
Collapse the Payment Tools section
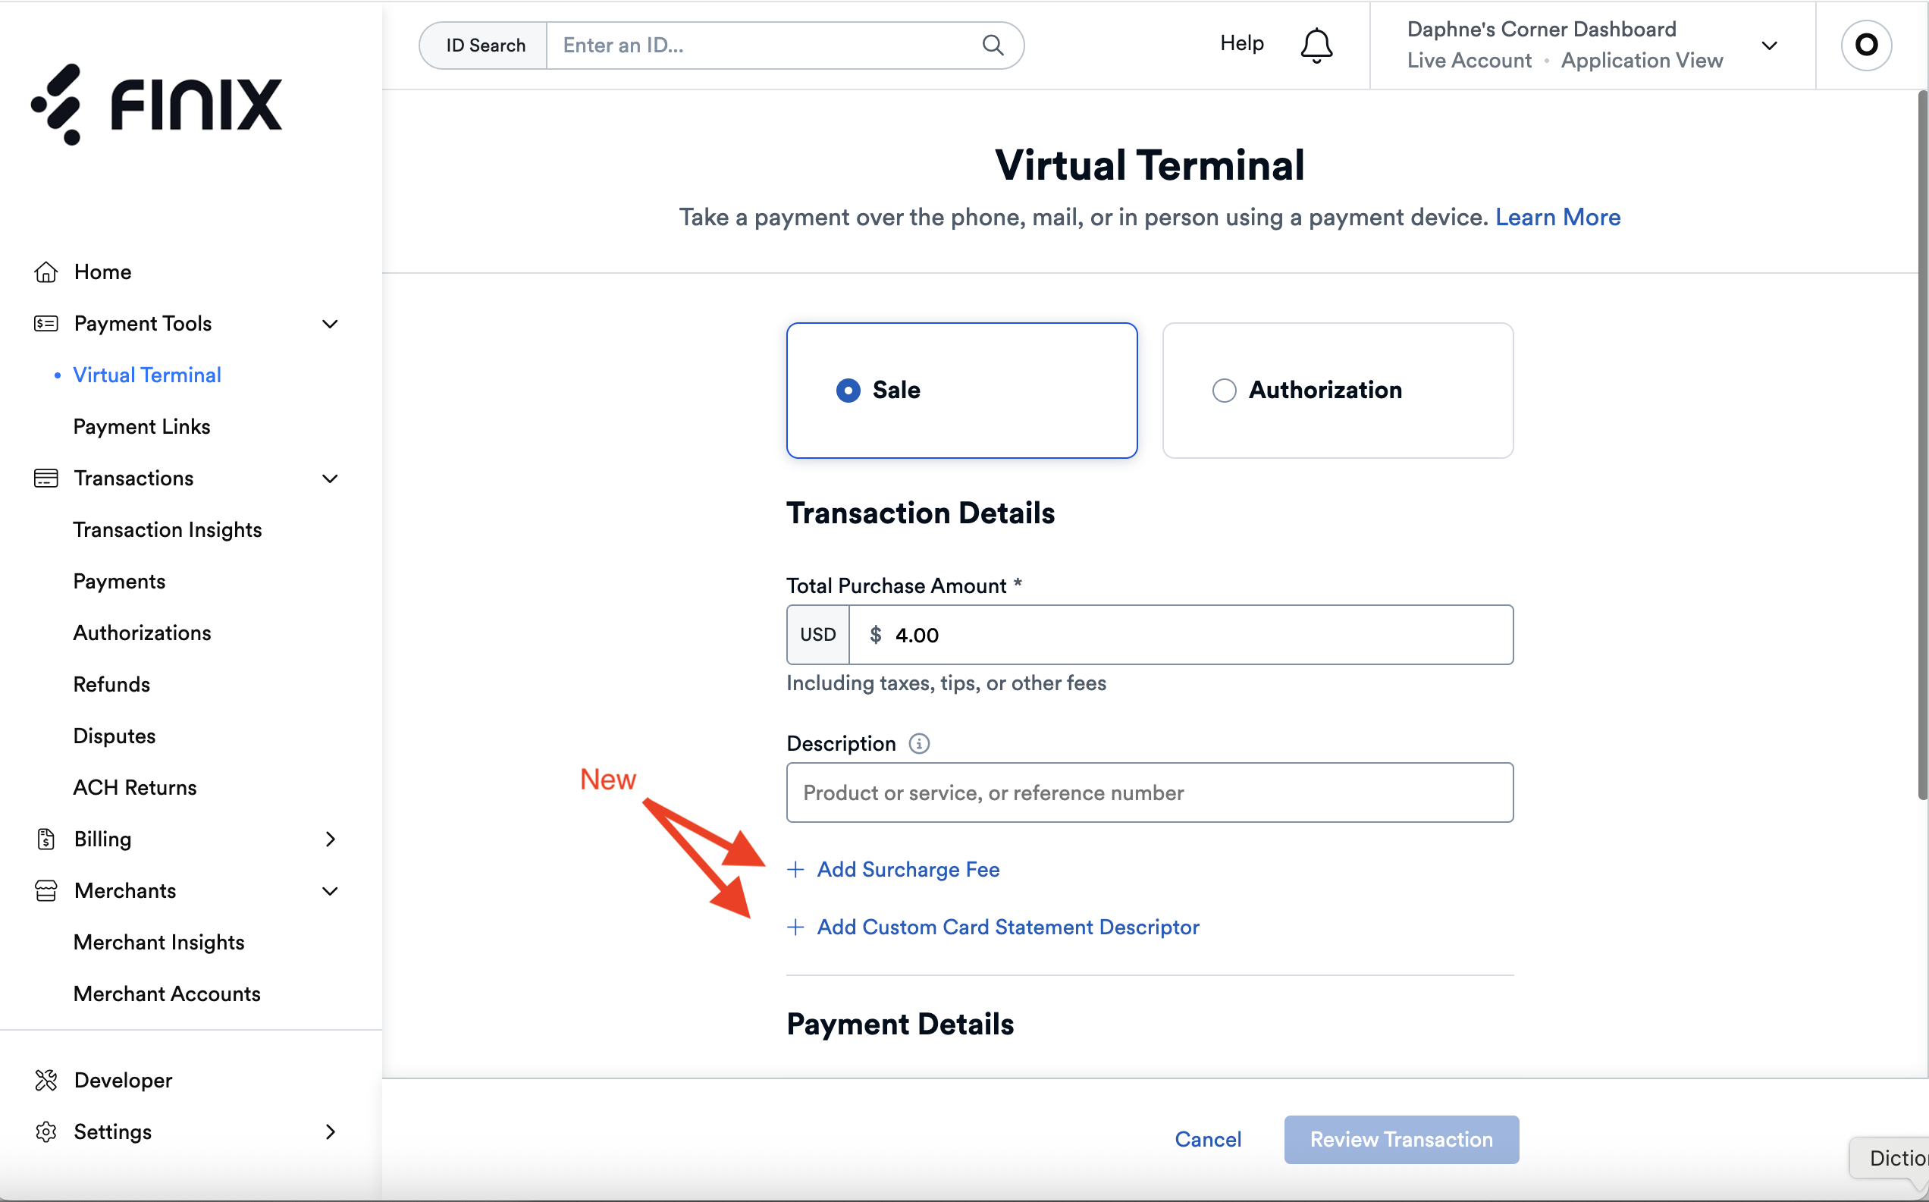click(330, 324)
